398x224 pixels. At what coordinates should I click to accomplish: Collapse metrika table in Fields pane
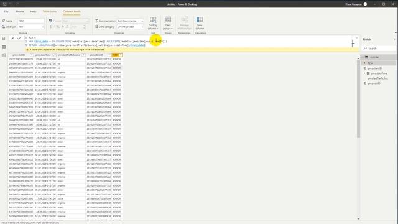tap(363, 57)
